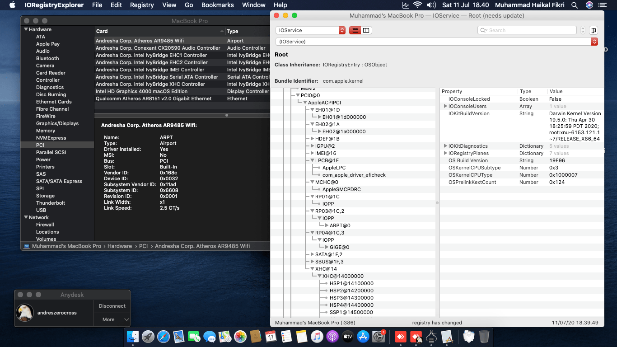
Task: Open the Apple TV app in the Dock
Action: [x=348, y=336]
